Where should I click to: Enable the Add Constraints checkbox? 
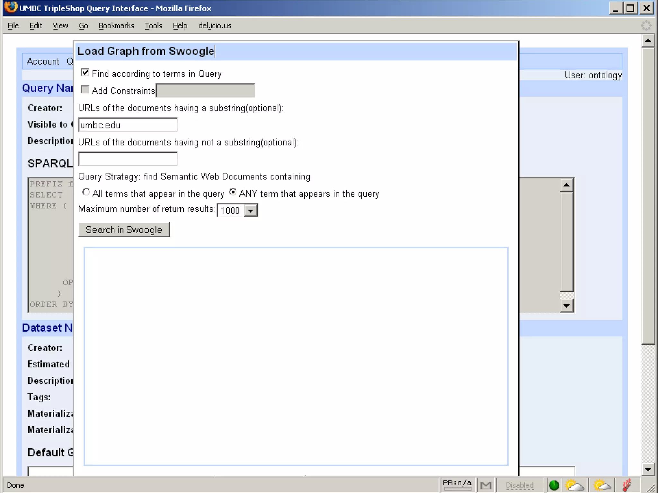[85, 90]
